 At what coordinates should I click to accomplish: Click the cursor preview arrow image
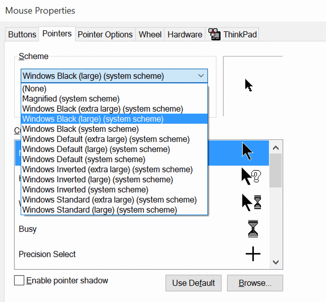click(x=249, y=85)
